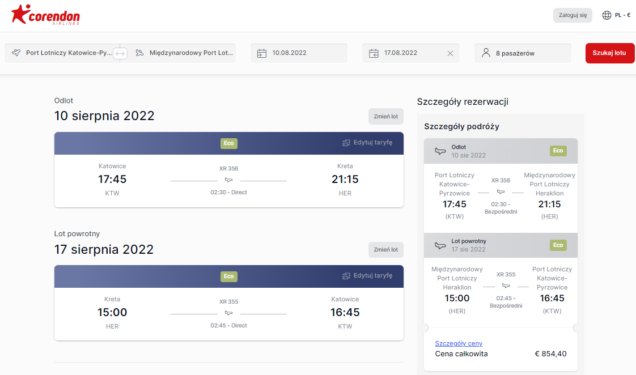The image size is (636, 375).
Task: Click the Zaloguj się button
Action: tap(573, 15)
